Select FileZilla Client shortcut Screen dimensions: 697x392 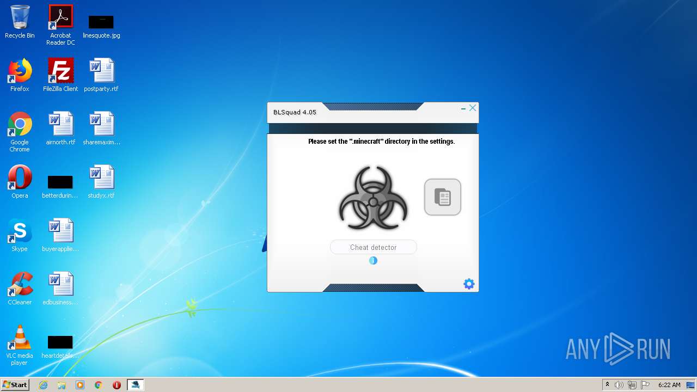(x=60, y=75)
